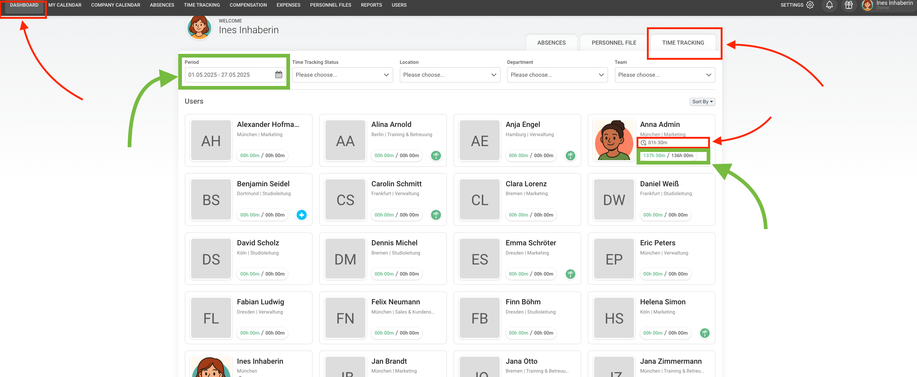Expand the Location dropdown

[x=450, y=75]
